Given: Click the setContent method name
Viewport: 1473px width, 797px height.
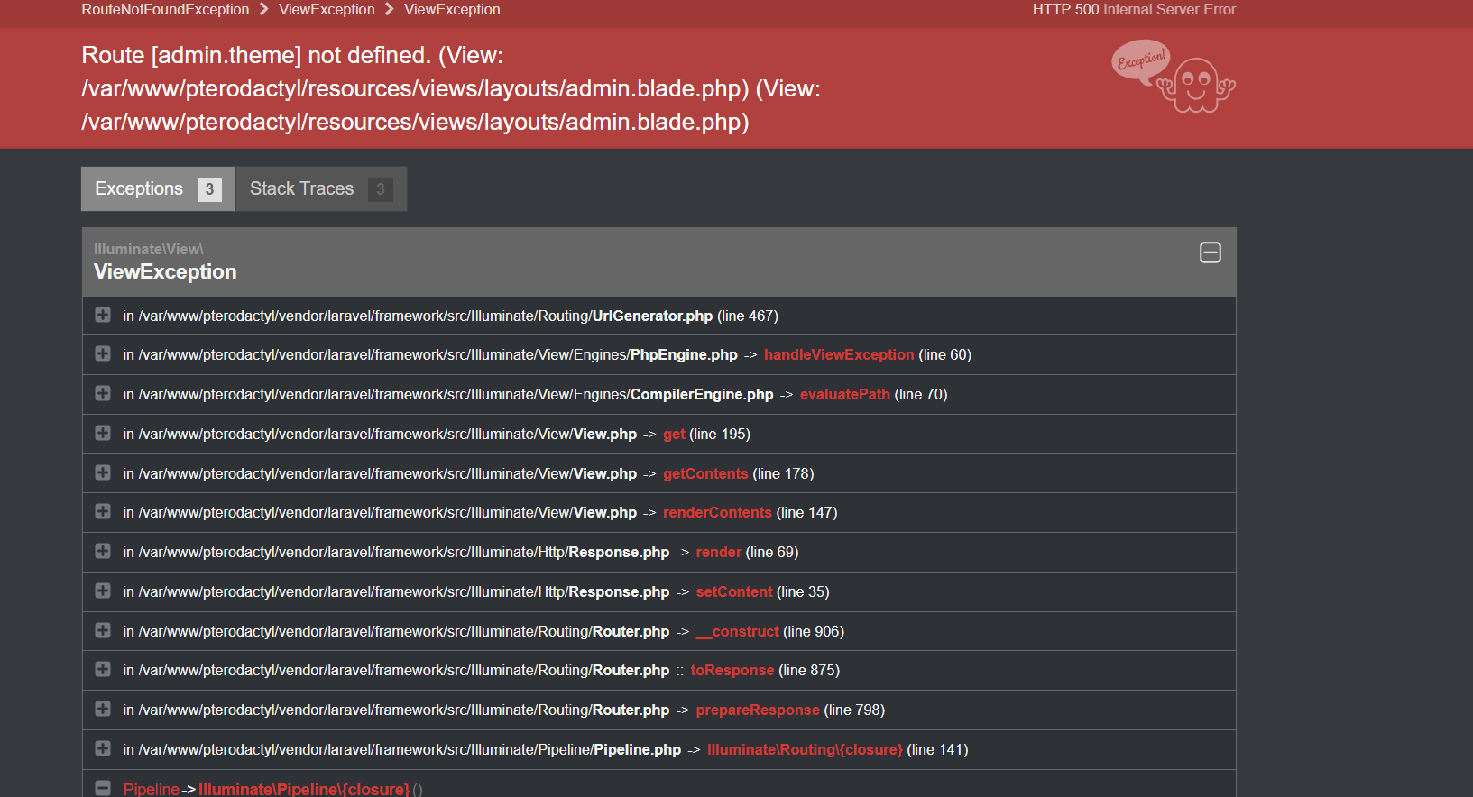Looking at the screenshot, I should [x=734, y=591].
